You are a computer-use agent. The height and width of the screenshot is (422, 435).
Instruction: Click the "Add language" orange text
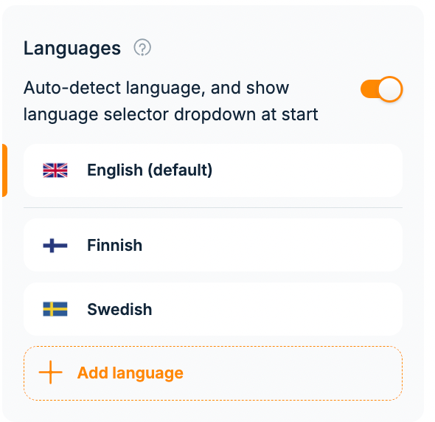click(x=130, y=373)
